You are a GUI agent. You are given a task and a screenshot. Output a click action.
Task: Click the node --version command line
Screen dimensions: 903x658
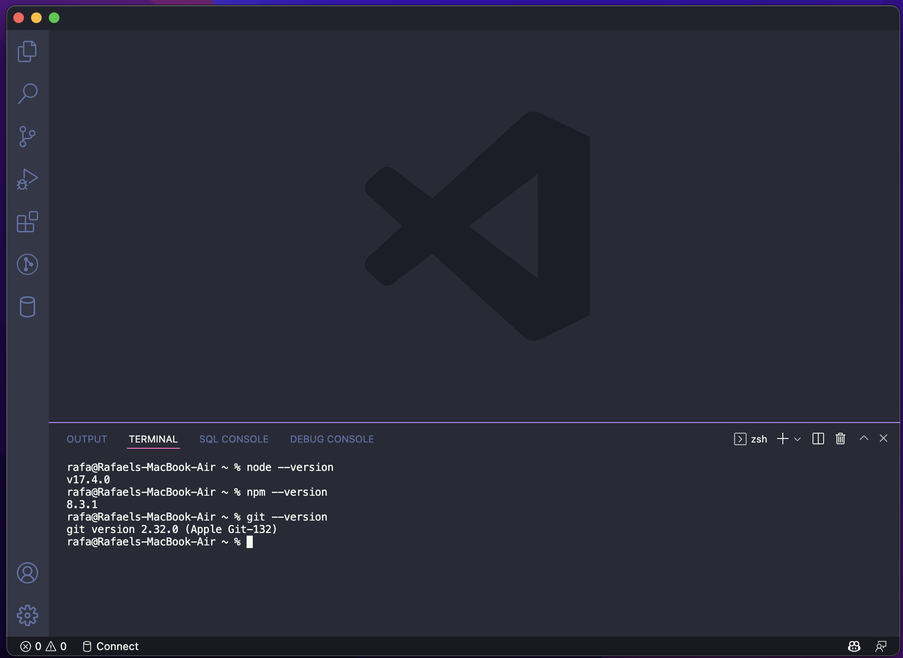pos(200,467)
